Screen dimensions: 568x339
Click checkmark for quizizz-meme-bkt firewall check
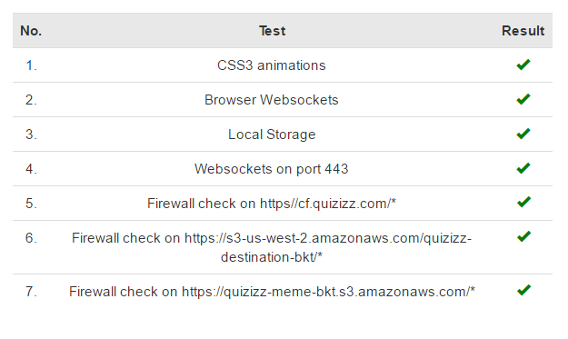pos(523,290)
